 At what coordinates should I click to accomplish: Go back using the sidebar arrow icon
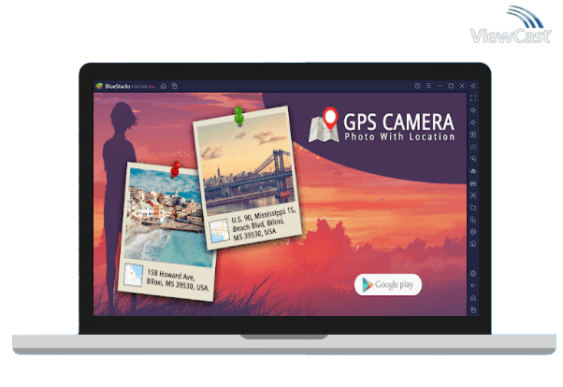pyautogui.click(x=473, y=286)
